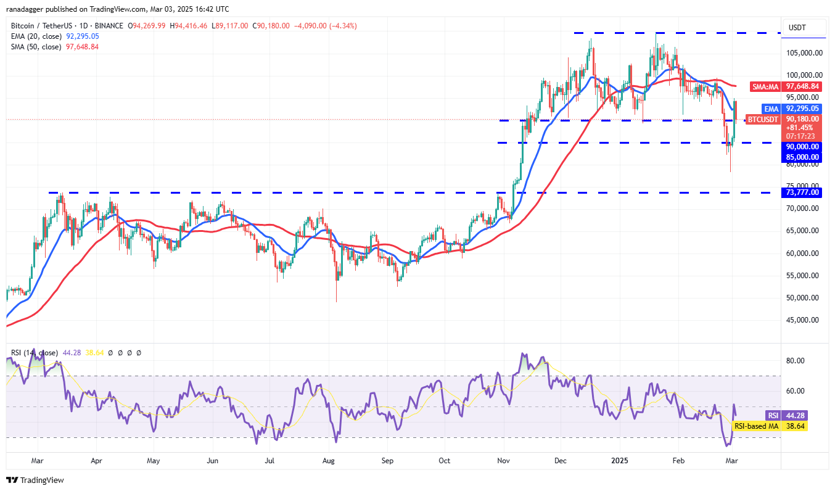Select the RSI (14, close) indicator legend
This screenshot has width=835, height=491.
(35, 353)
